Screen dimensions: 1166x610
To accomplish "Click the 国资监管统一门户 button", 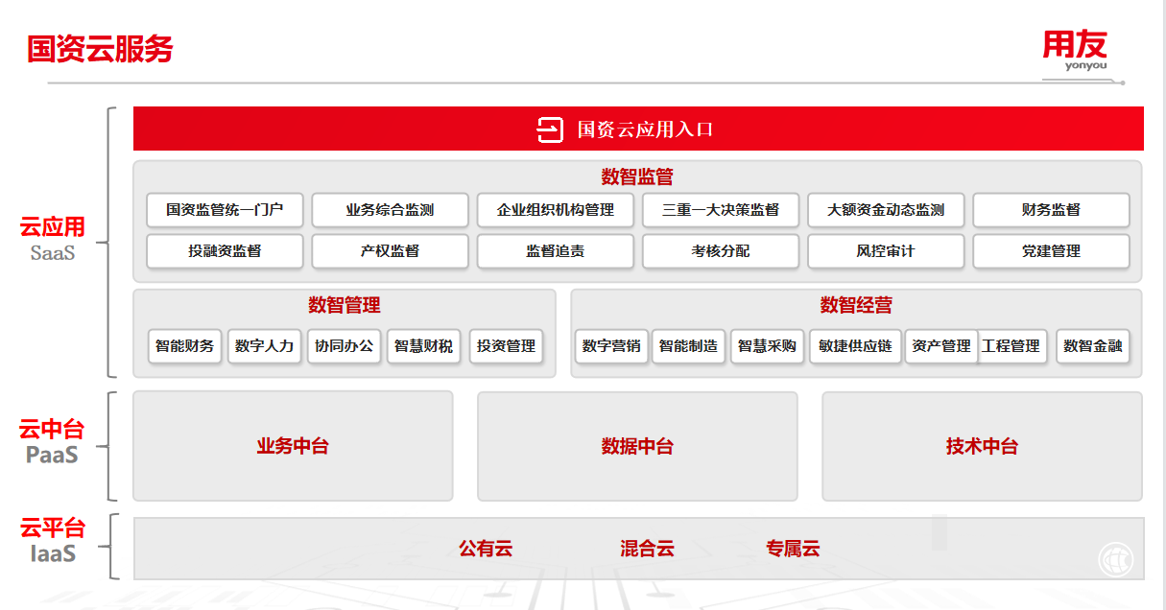I will pyautogui.click(x=225, y=210).
